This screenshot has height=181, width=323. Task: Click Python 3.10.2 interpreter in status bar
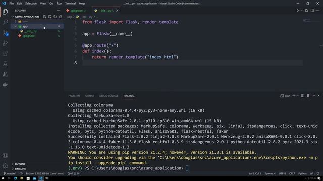click(45, 173)
